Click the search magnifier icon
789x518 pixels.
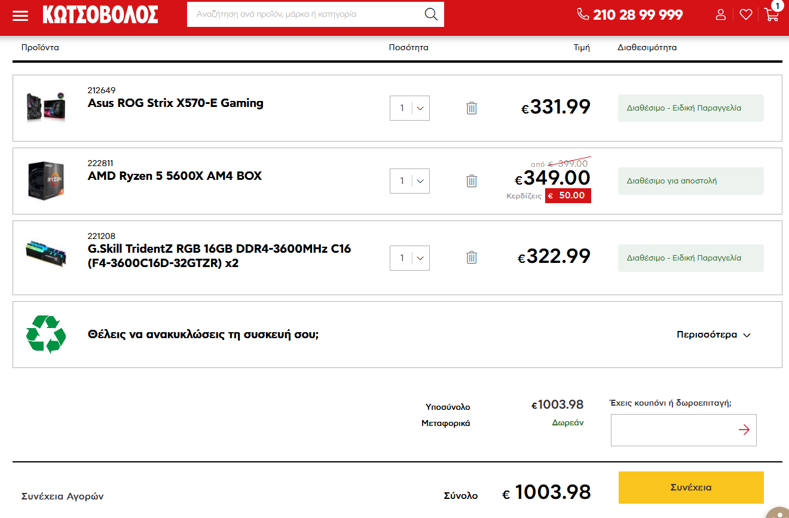(x=431, y=14)
